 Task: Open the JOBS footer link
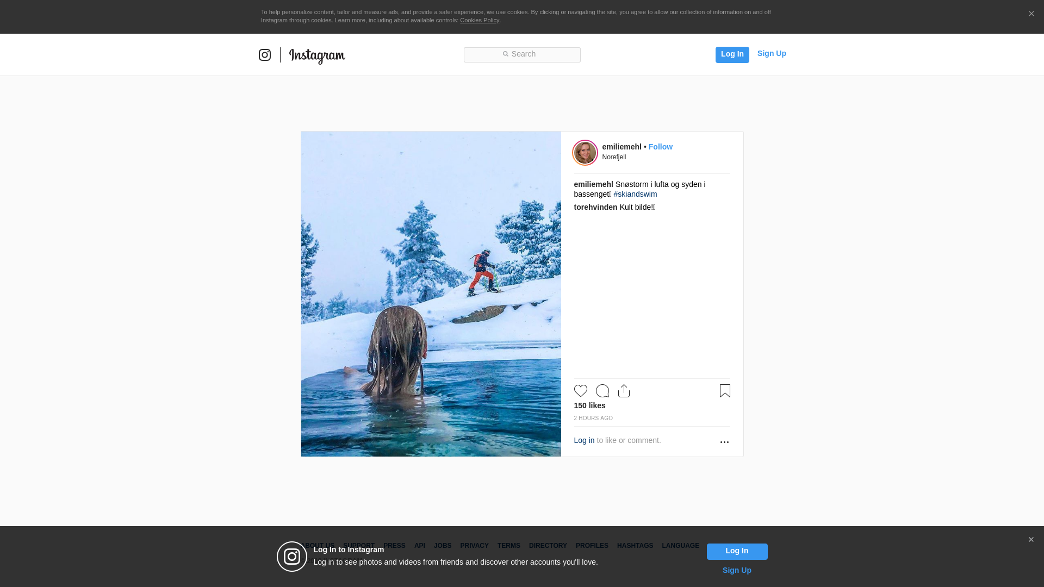443,546
